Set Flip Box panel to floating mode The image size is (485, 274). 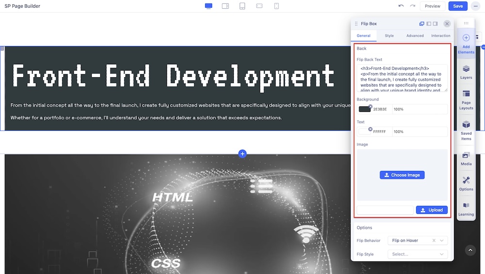(422, 23)
